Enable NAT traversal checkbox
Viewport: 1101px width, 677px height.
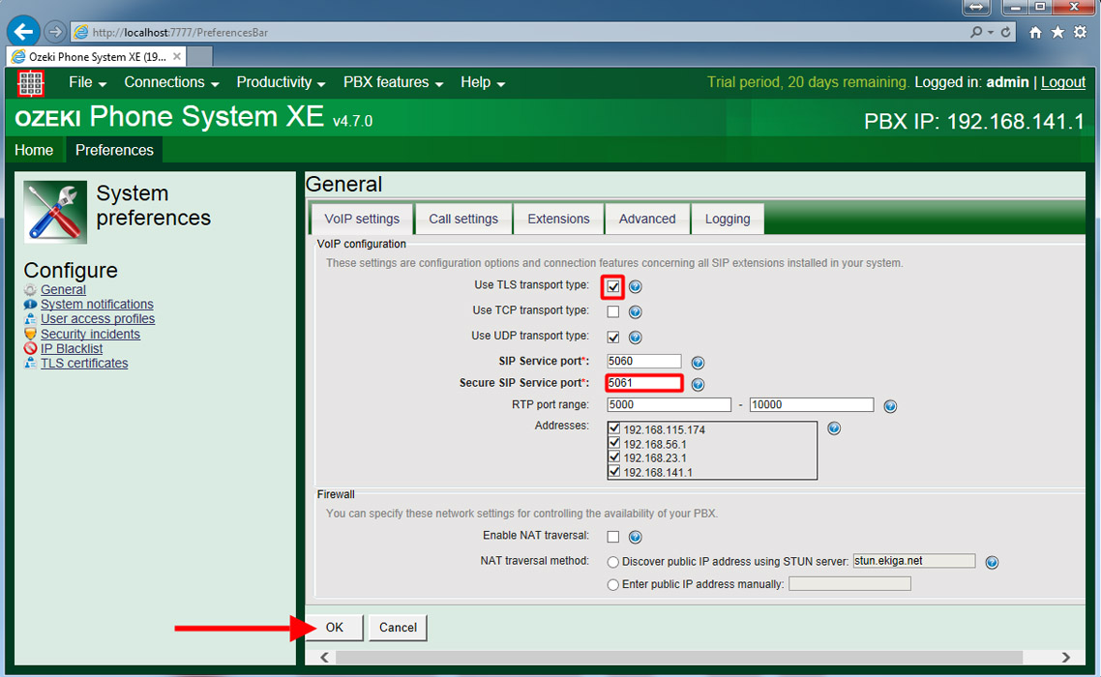tap(613, 537)
